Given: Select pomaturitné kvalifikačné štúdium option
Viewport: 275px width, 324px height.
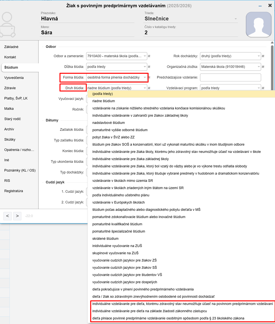Looking at the screenshot, I should [x=181, y=224].
